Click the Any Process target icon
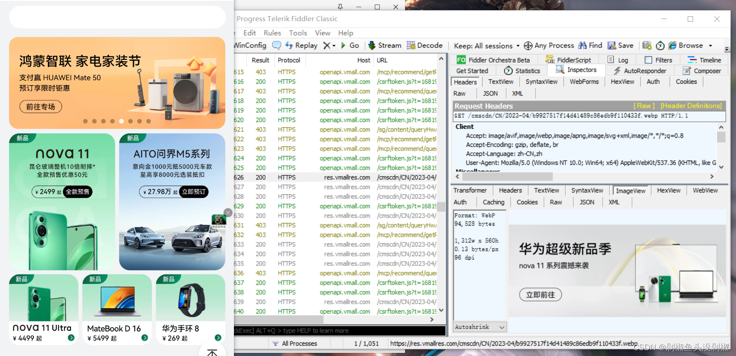Image resolution: width=736 pixels, height=356 pixels. click(528, 46)
